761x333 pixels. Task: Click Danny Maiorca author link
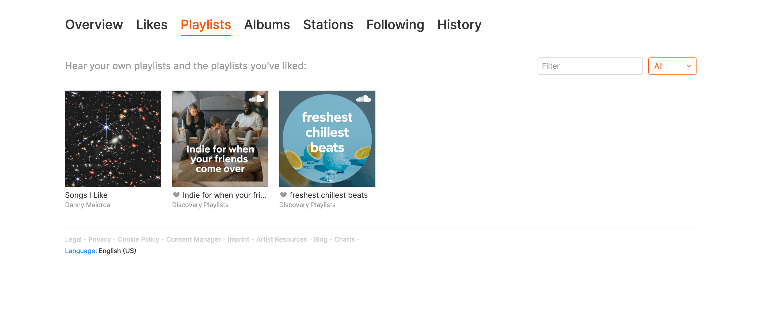pos(87,205)
